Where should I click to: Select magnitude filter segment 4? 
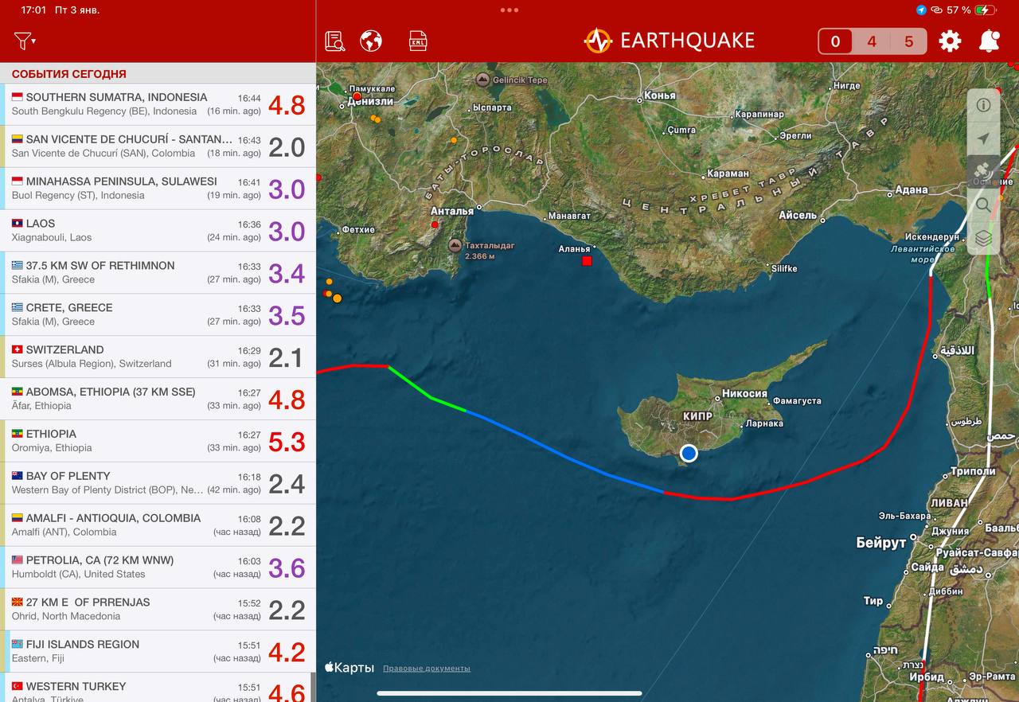click(x=872, y=41)
